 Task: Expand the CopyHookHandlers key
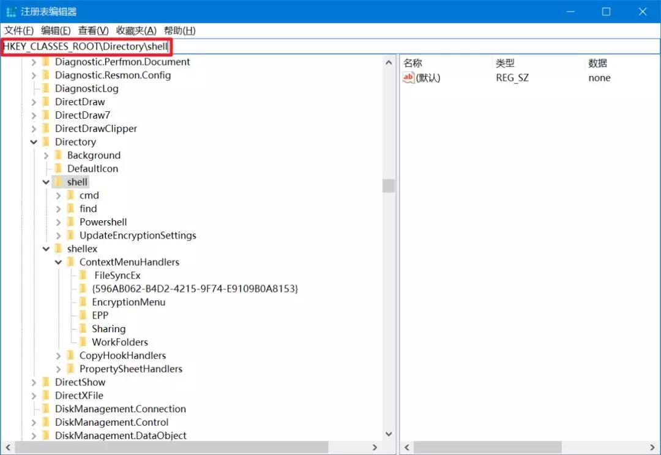(58, 355)
